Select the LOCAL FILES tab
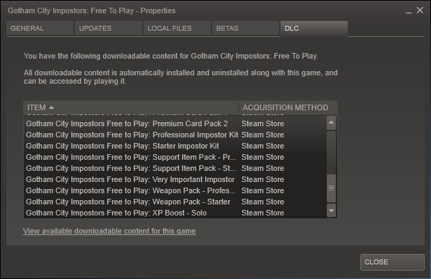This screenshot has width=431, height=279. pos(177,28)
